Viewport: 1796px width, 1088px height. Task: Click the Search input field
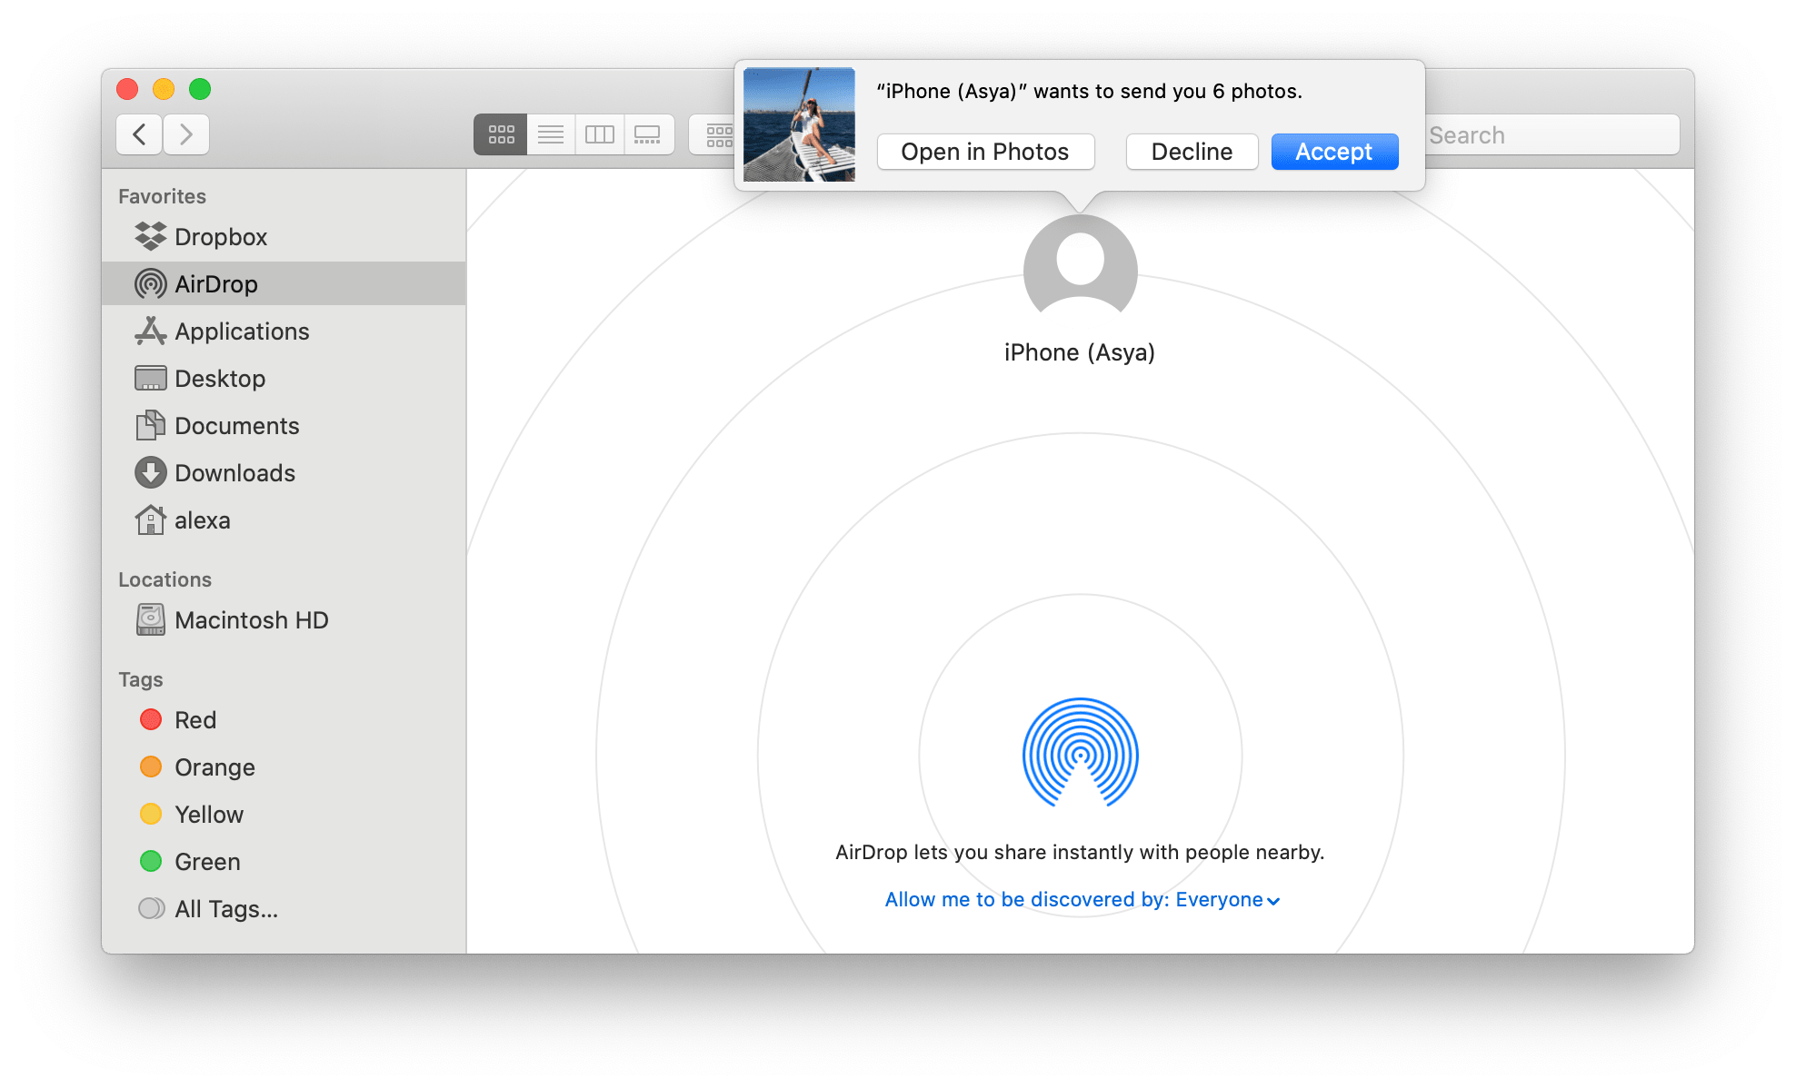[x=1552, y=134]
